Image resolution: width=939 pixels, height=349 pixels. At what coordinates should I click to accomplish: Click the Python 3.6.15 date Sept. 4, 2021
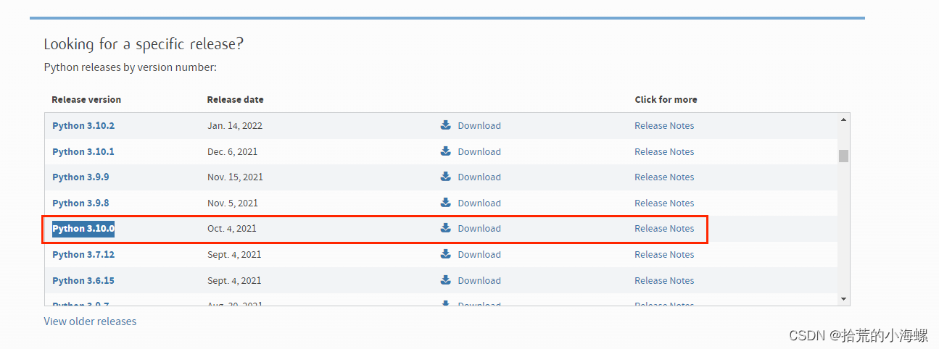234,280
